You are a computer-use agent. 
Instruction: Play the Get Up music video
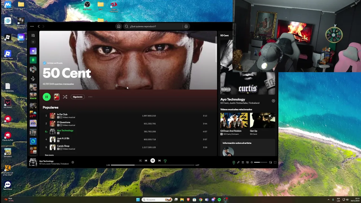pyautogui.click(x=262, y=120)
